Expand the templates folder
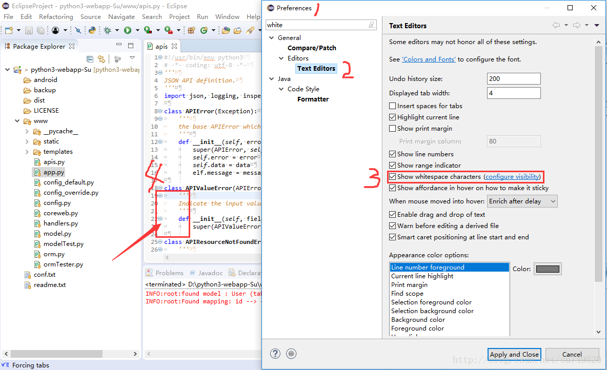The height and width of the screenshot is (370, 607). [27, 152]
